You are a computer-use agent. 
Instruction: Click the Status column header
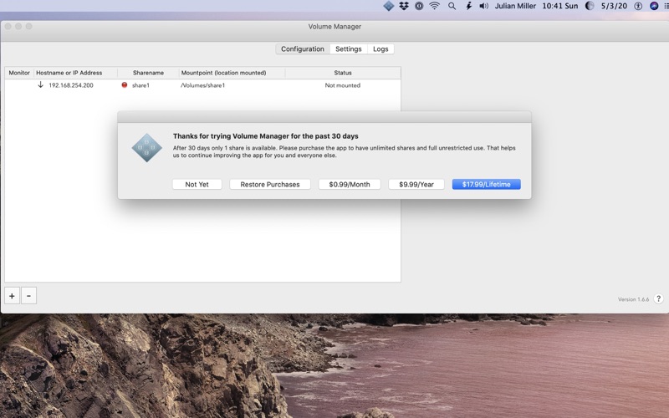pyautogui.click(x=343, y=73)
